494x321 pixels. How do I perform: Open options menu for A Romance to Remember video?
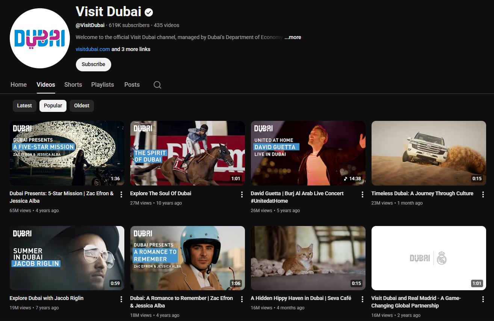tap(242, 299)
